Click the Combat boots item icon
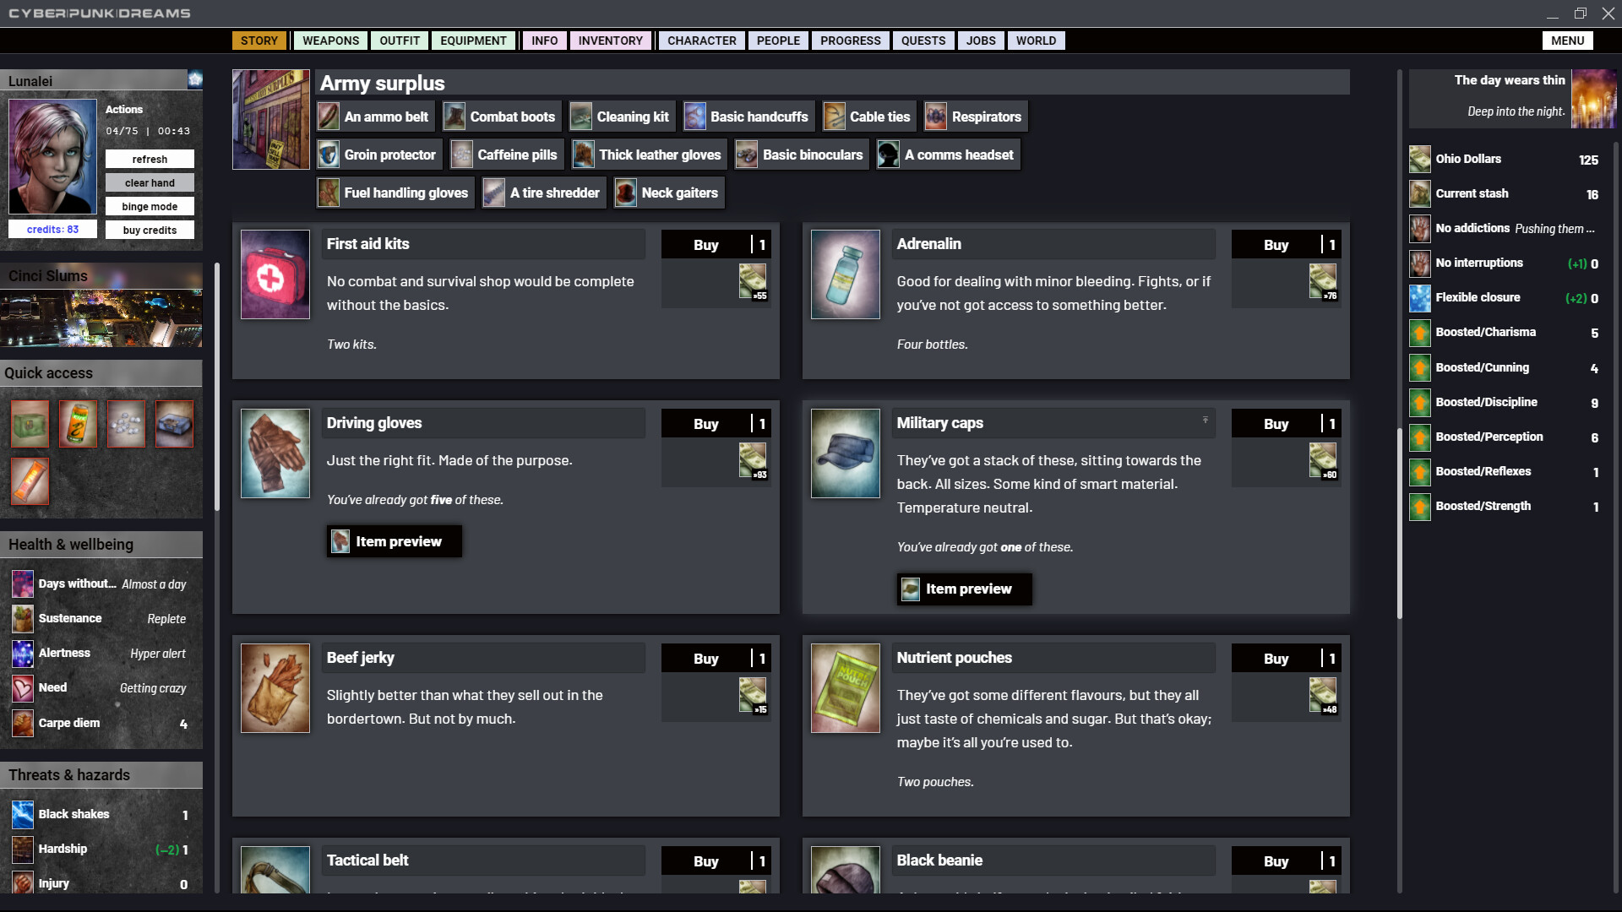The image size is (1622, 912). coord(454,116)
